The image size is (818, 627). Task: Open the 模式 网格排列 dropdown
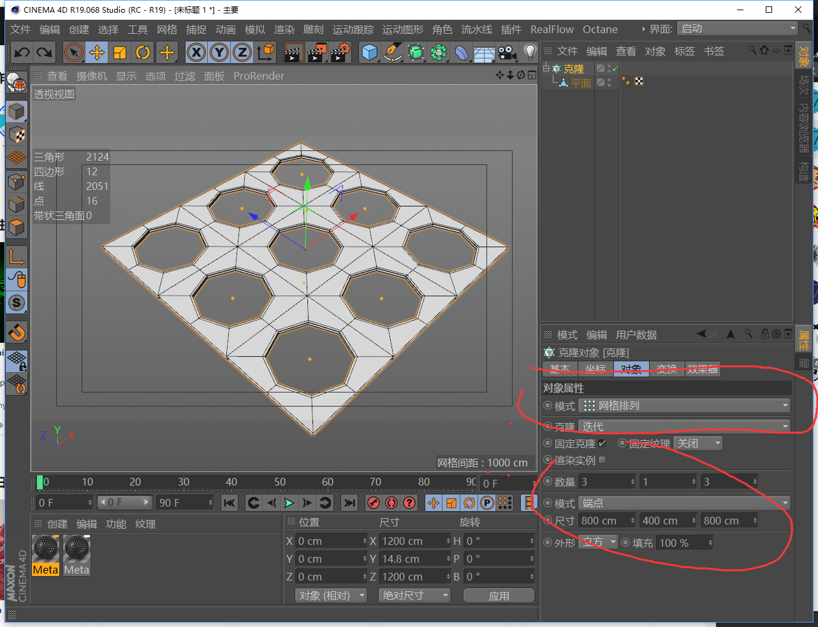[685, 406]
